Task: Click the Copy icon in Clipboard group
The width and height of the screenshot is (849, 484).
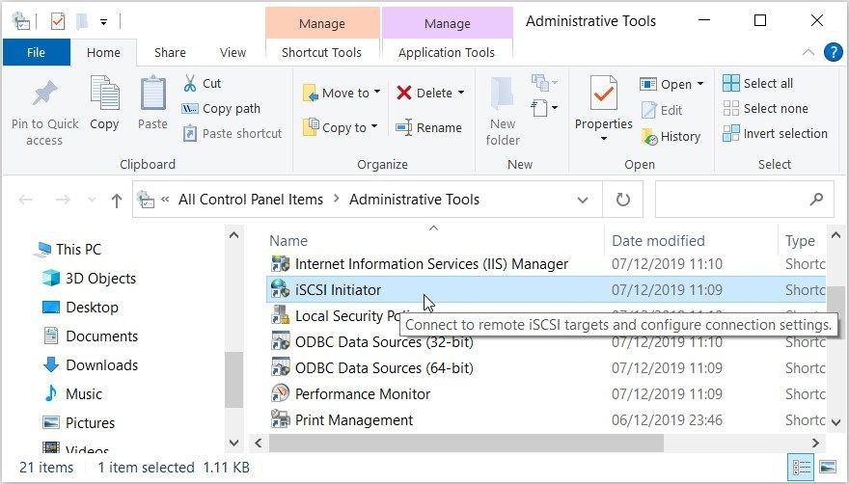Action: click(x=104, y=94)
